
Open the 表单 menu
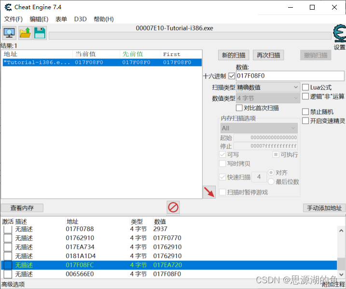(61, 19)
